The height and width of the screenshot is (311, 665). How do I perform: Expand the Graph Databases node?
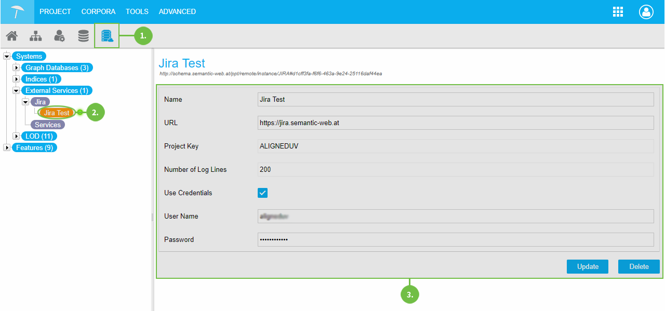click(x=16, y=67)
